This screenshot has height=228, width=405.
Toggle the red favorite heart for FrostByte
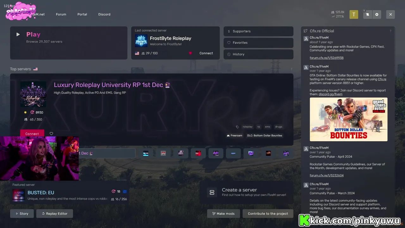click(190, 53)
